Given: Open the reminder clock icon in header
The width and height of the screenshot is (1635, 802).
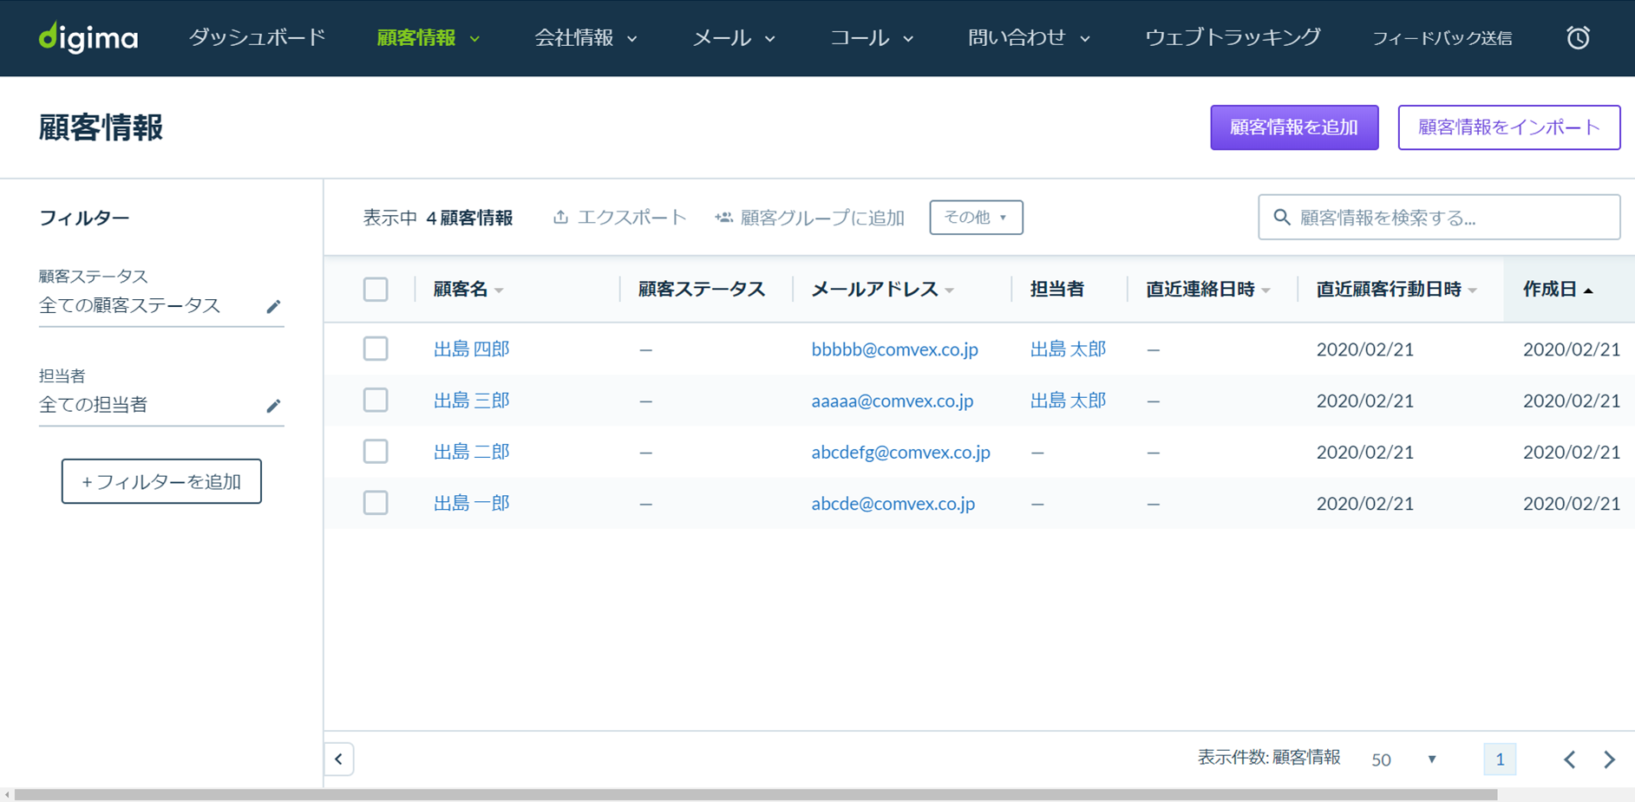Looking at the screenshot, I should [1578, 38].
